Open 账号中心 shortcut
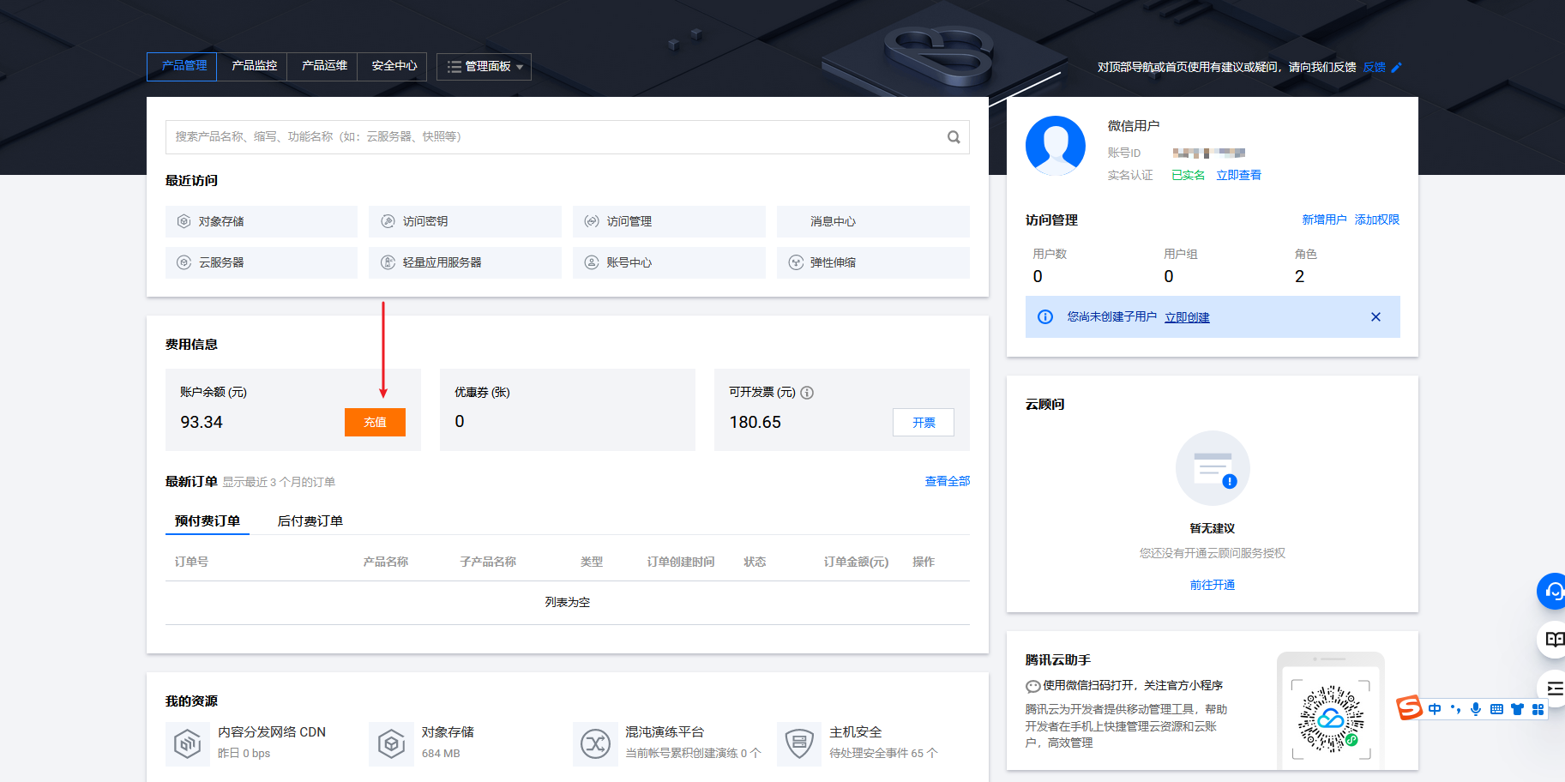This screenshot has width=1565, height=782. click(x=669, y=262)
